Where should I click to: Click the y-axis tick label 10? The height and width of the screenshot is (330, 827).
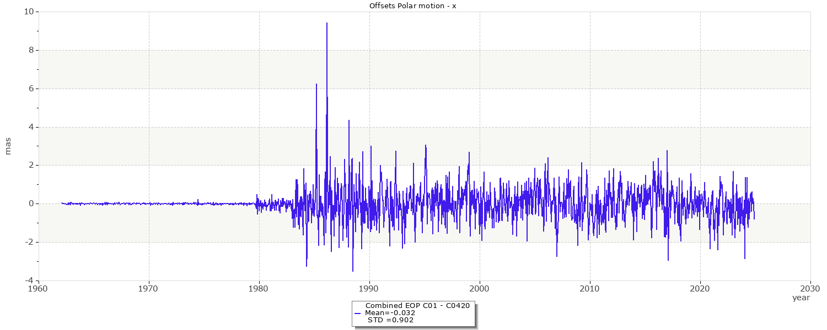click(x=29, y=12)
